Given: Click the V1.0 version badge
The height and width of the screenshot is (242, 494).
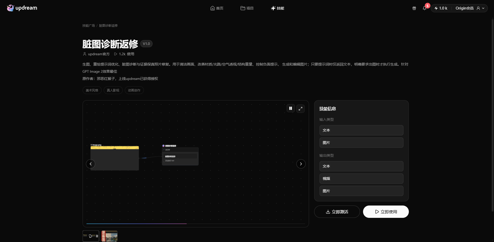Looking at the screenshot, I should (x=146, y=44).
